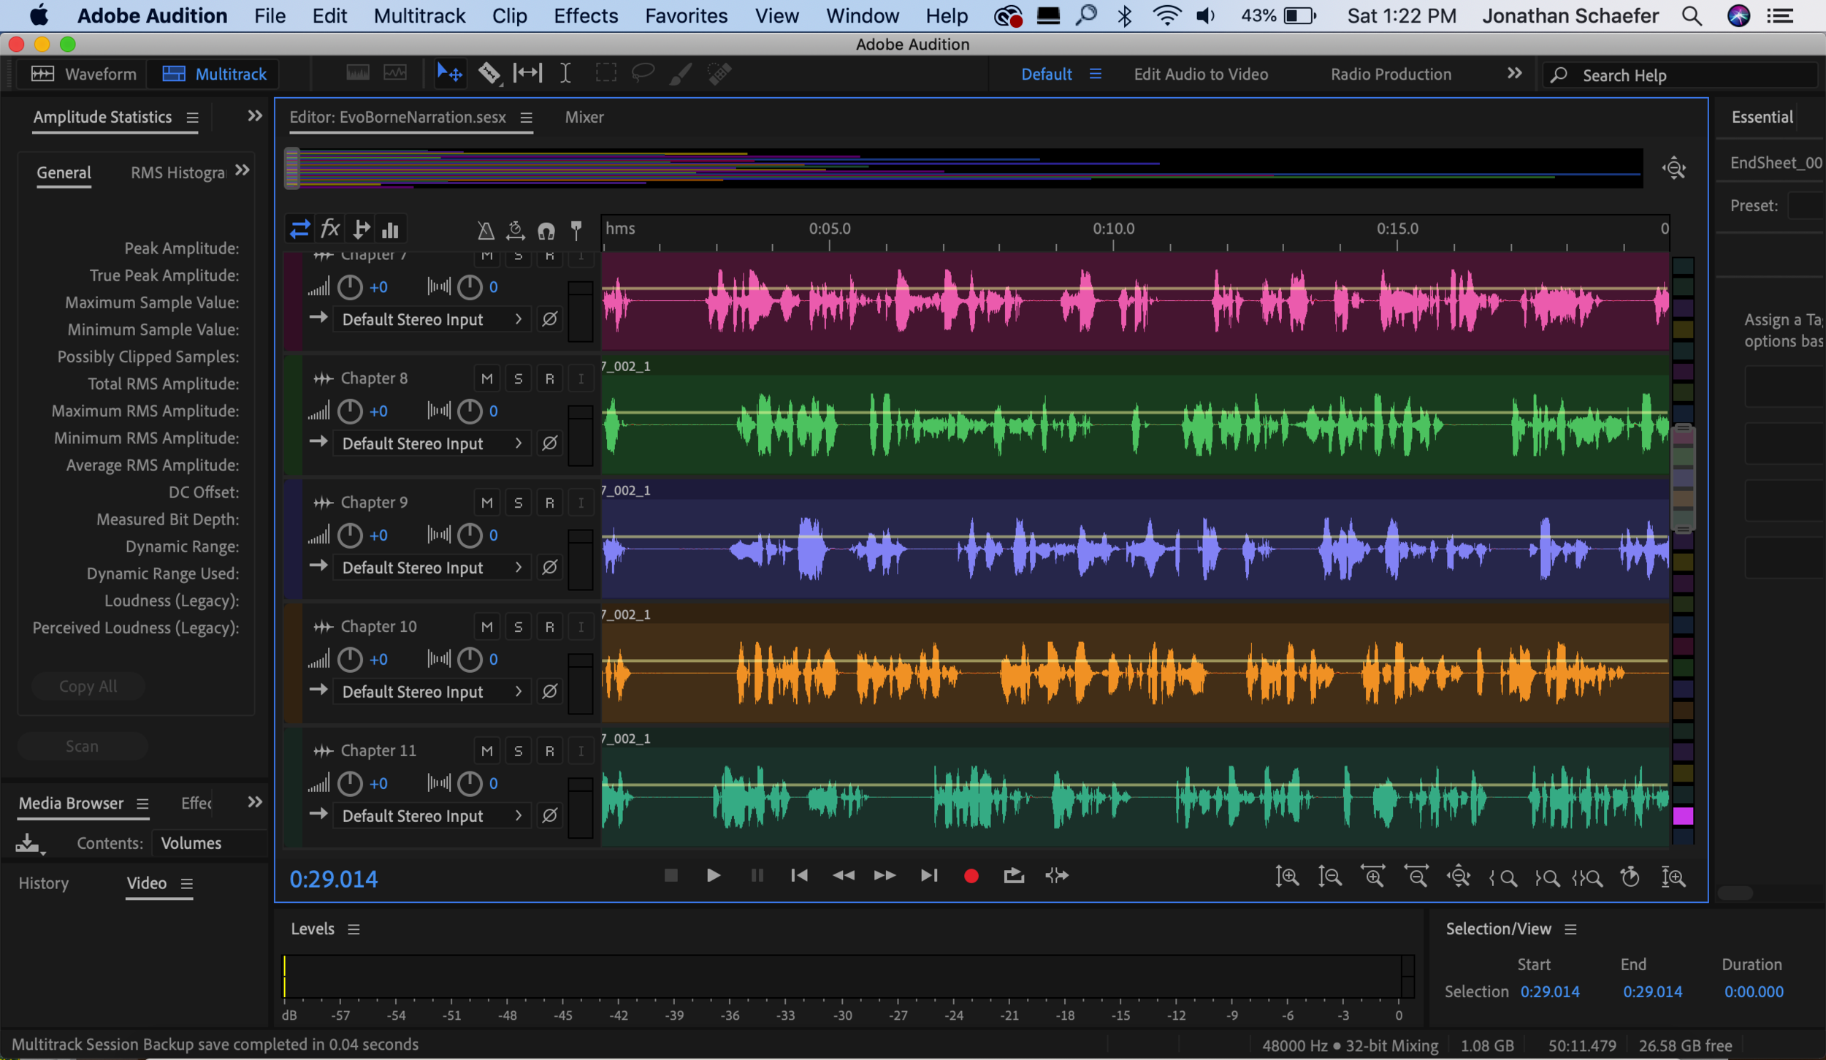Viewport: 1826px width, 1060px height.
Task: Move playhead to next marker
Action: 929,875
